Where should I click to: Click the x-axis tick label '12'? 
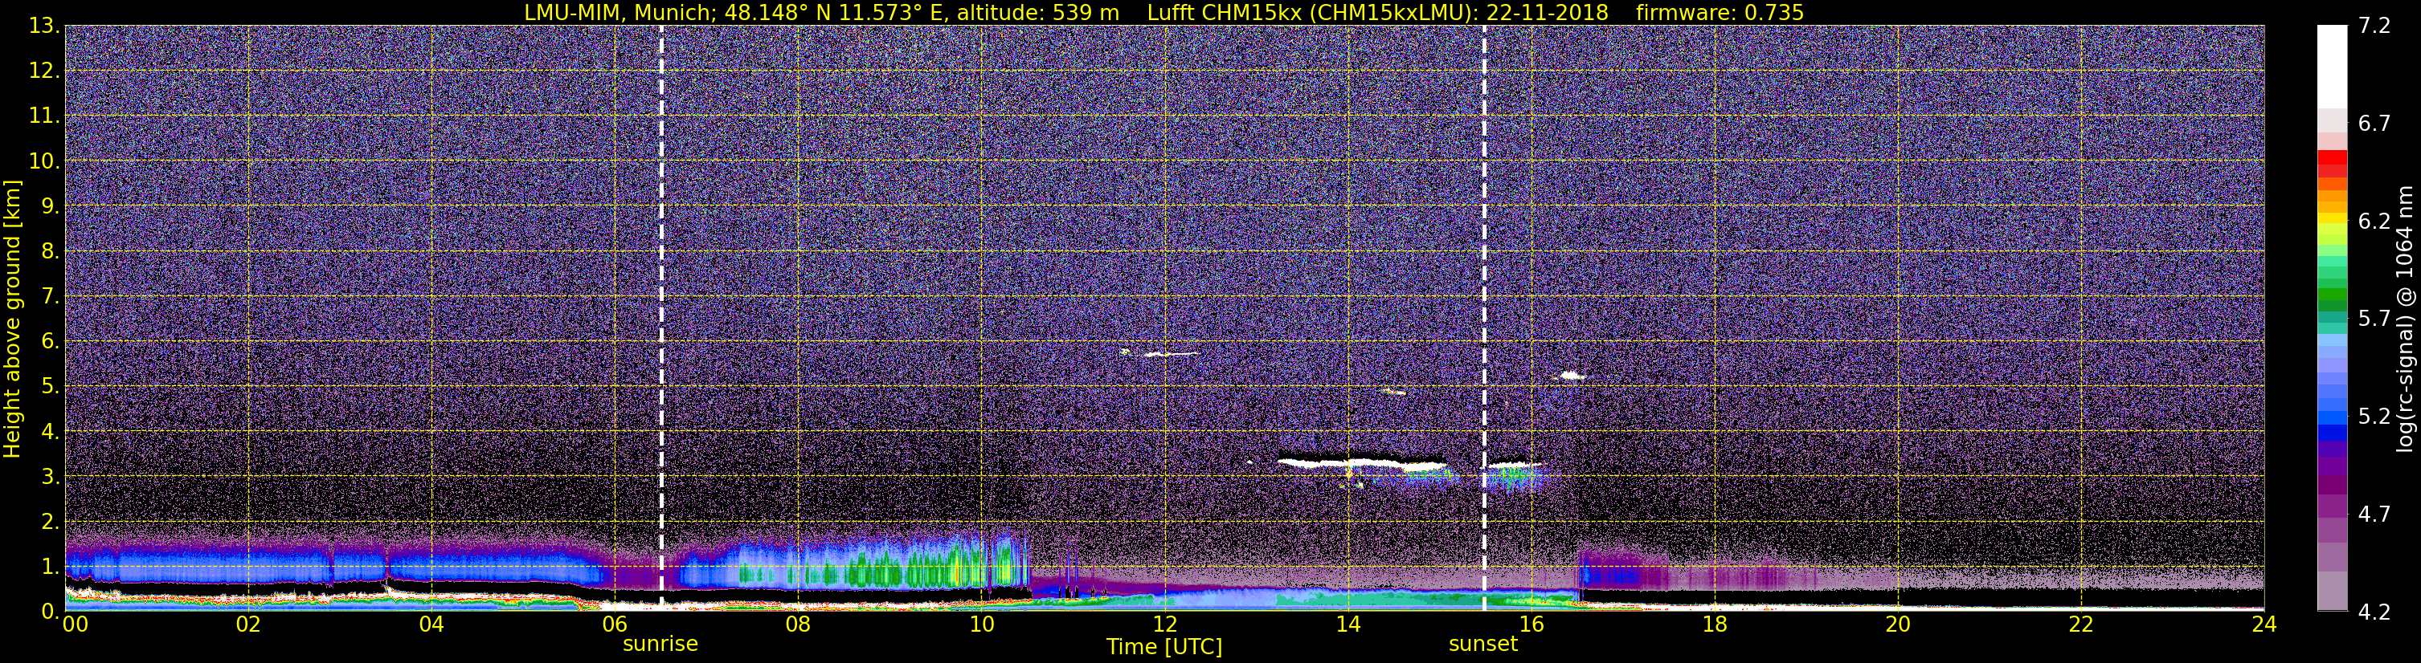tap(1164, 624)
